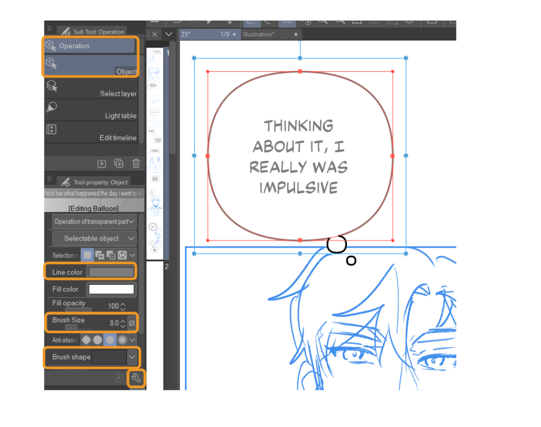This screenshot has height=427, width=541.
Task: Open the Selectable object dropdown
Action: tap(94, 238)
